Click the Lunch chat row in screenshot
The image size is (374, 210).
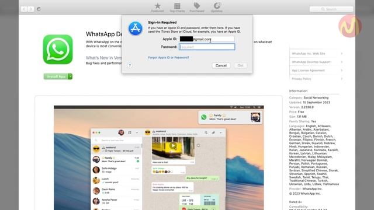point(116,180)
